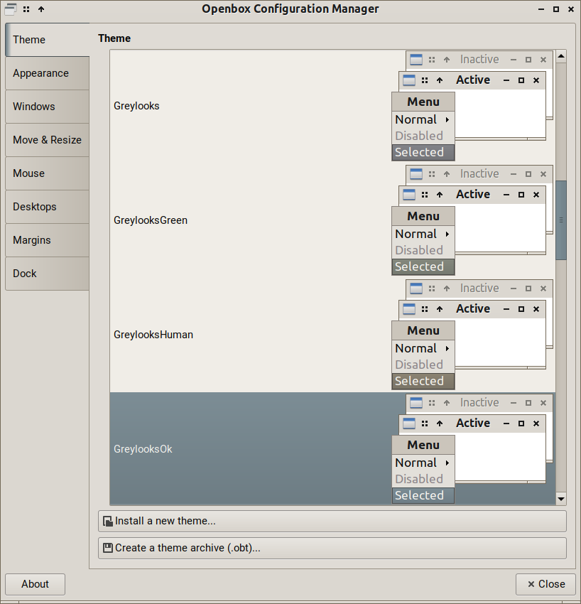
Task: Open the Windows settings tab
Action: click(48, 107)
